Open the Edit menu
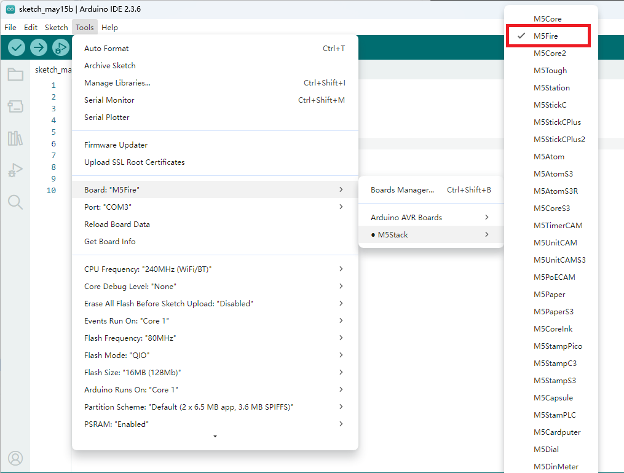This screenshot has height=473, width=624. pyautogui.click(x=31, y=28)
